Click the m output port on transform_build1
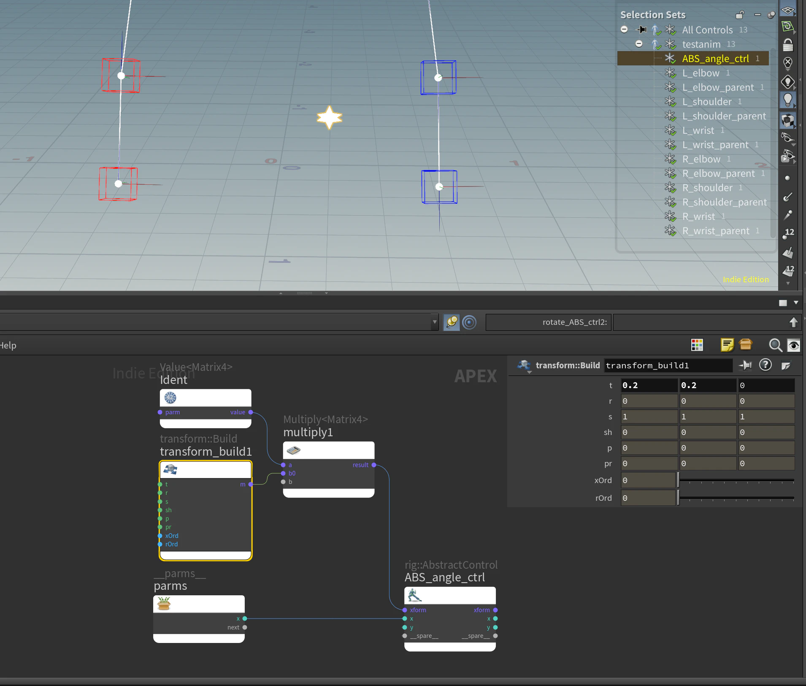The width and height of the screenshot is (806, 686). (251, 484)
